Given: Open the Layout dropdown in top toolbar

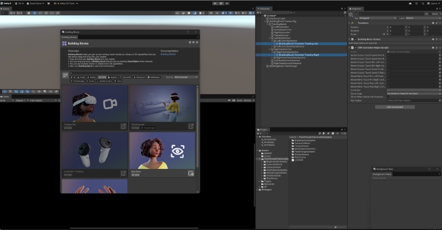Looking at the screenshot, I should (434, 4).
